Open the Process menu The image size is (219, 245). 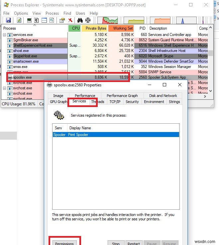[x=52, y=13]
